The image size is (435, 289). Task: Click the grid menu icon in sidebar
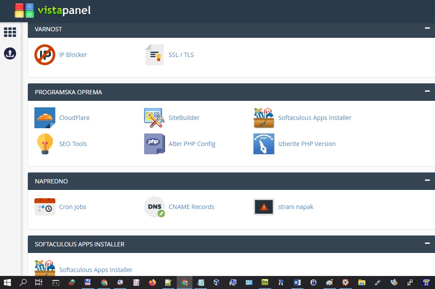click(x=10, y=32)
